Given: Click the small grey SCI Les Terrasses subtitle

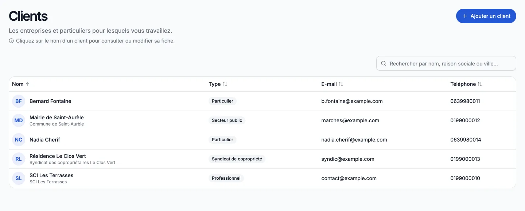Looking at the screenshot, I should coord(48,182).
